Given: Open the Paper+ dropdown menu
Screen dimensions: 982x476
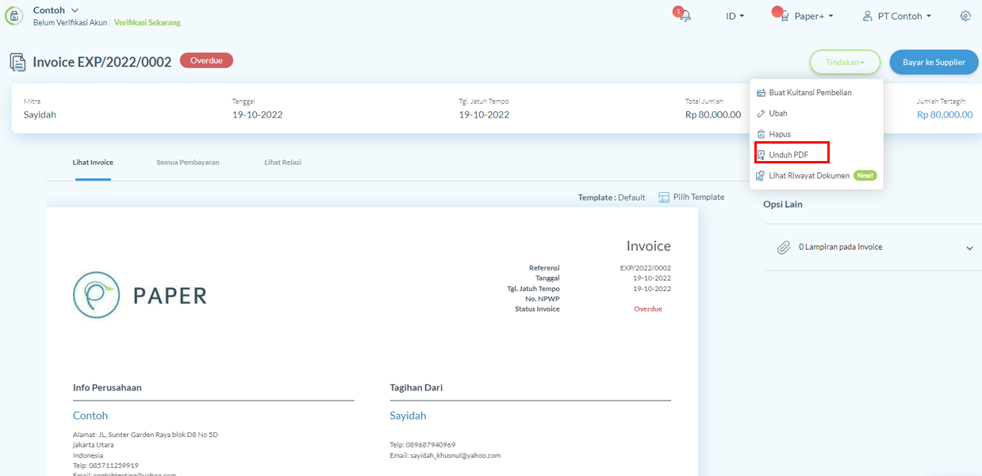Looking at the screenshot, I should pos(814,16).
